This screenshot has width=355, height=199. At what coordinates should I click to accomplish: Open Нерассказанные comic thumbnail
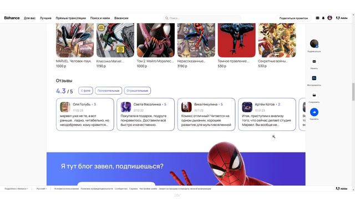(196, 40)
